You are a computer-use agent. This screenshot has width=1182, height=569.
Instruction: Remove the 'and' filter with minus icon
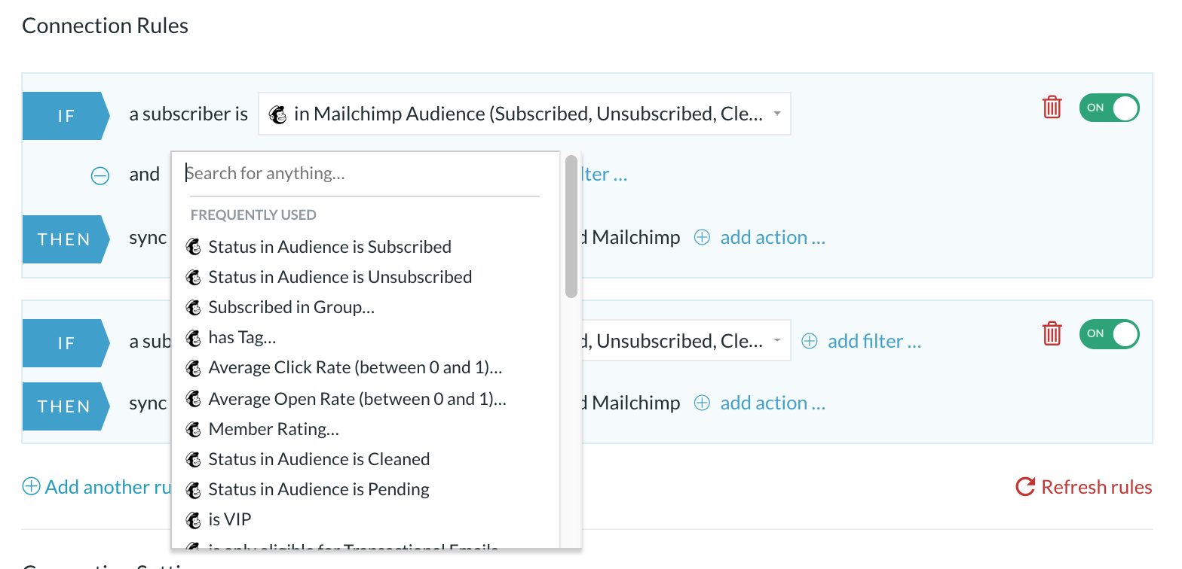pyautogui.click(x=100, y=175)
